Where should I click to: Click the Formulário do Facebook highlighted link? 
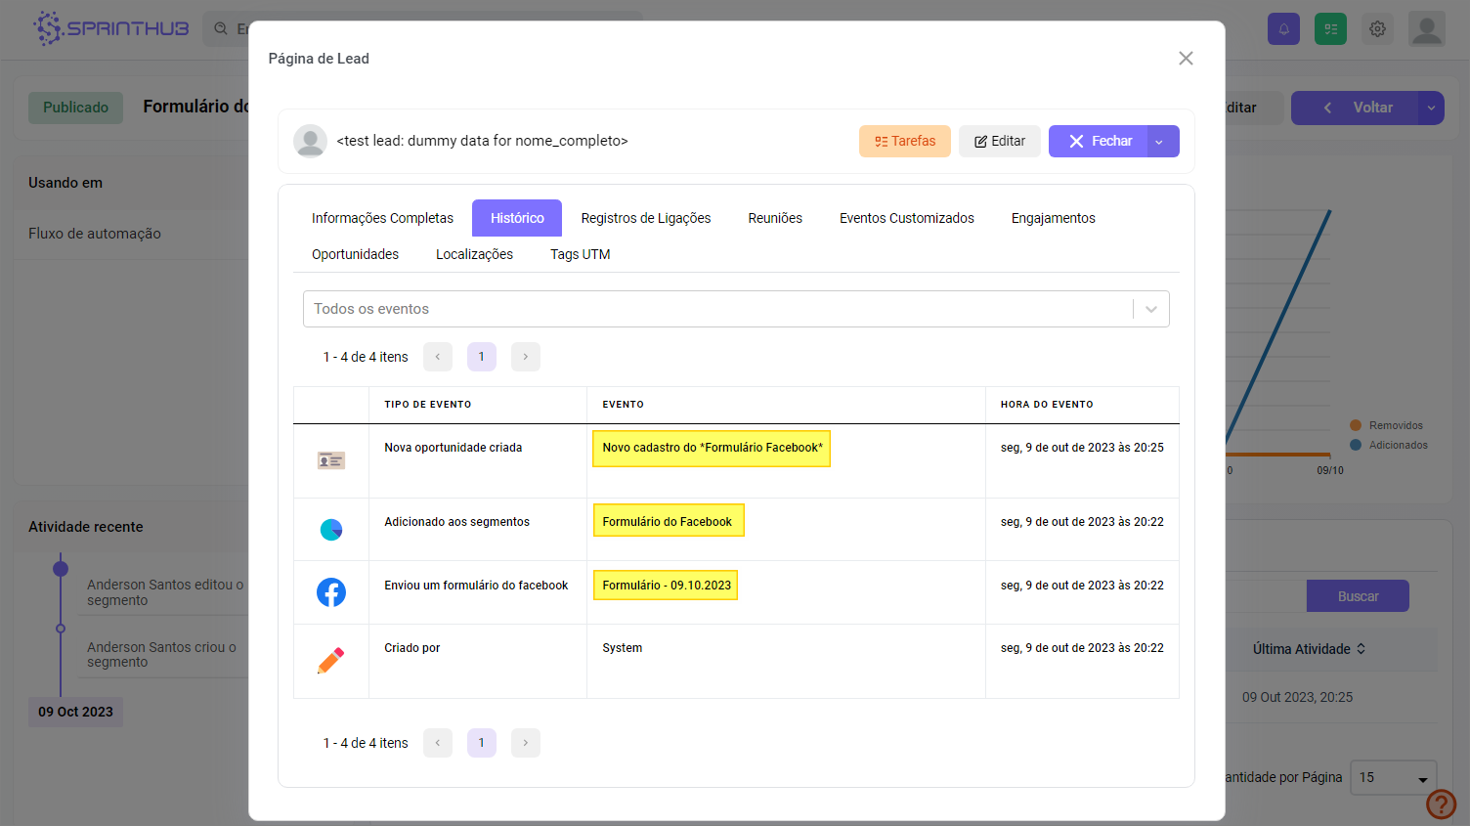tap(668, 521)
